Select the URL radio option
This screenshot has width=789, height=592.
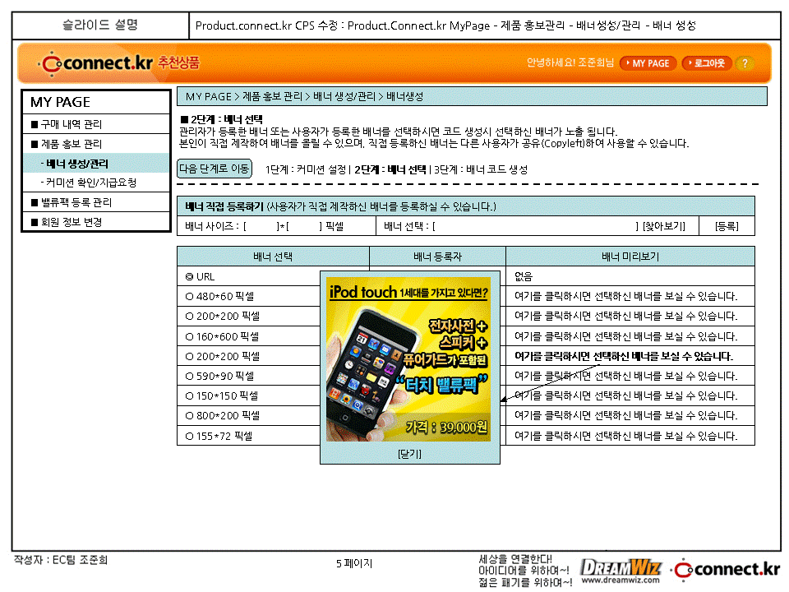tap(189, 277)
